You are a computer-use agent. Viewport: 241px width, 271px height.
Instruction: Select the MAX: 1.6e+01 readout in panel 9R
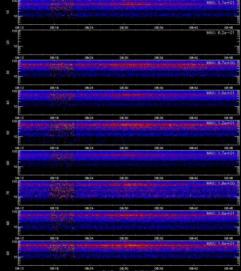221,243
